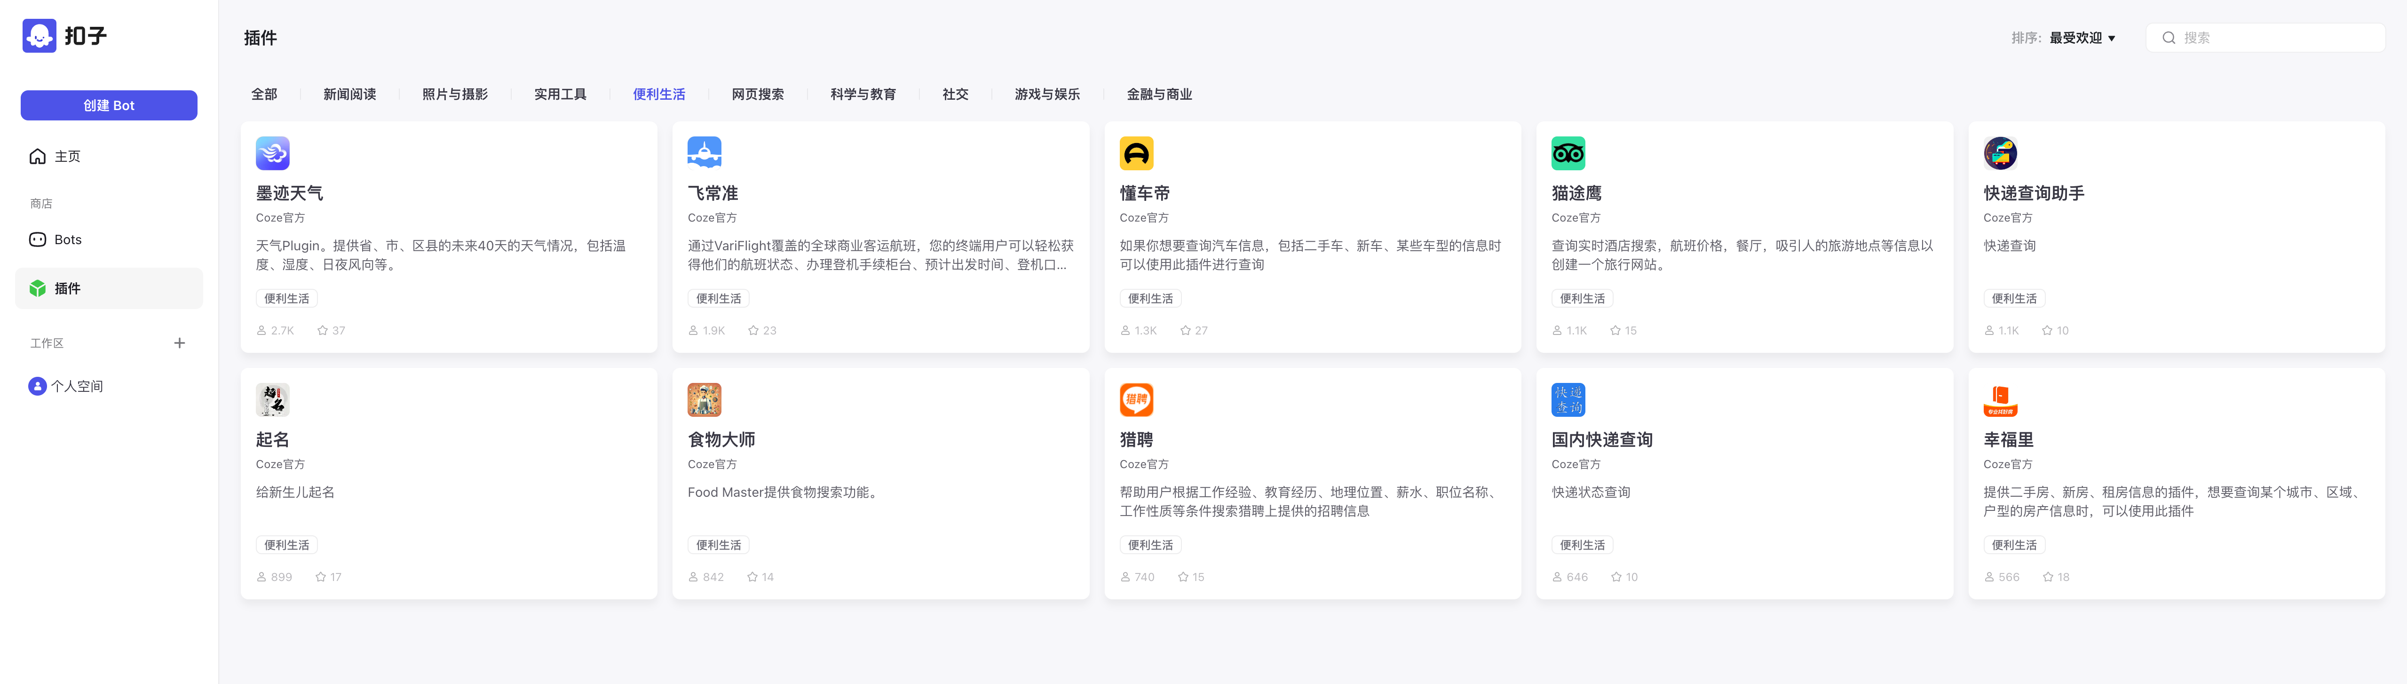Click the 飞常准 plugin icon
The image size is (2407, 684).
[705, 153]
